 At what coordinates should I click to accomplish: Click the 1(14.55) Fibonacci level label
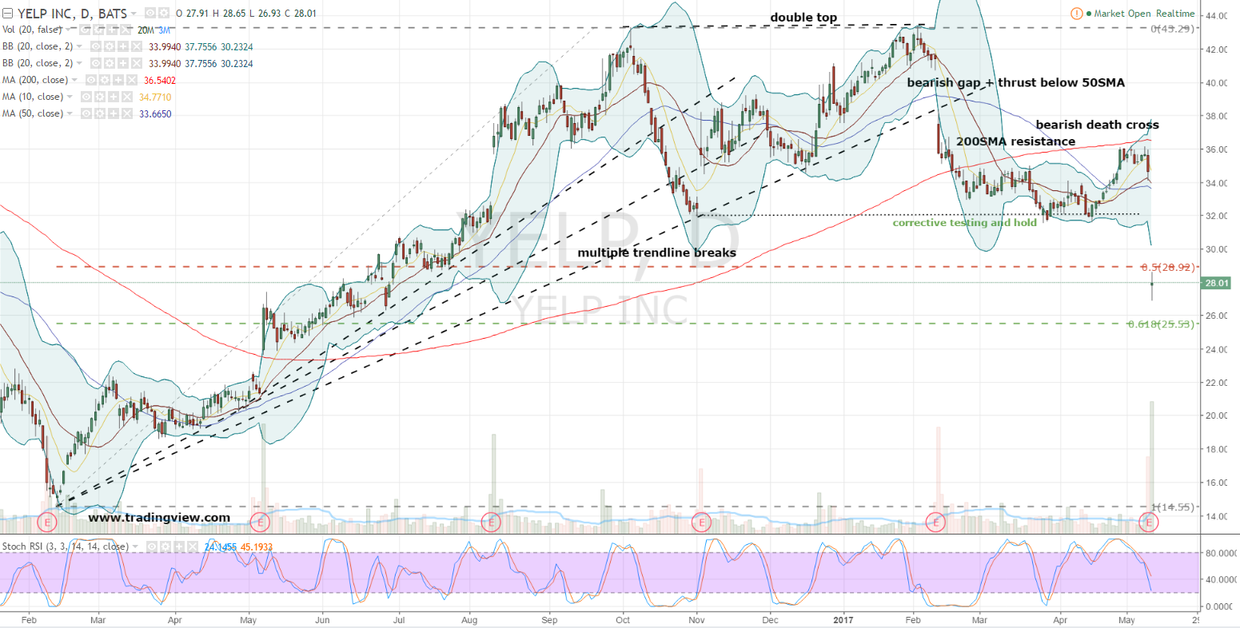click(1173, 507)
